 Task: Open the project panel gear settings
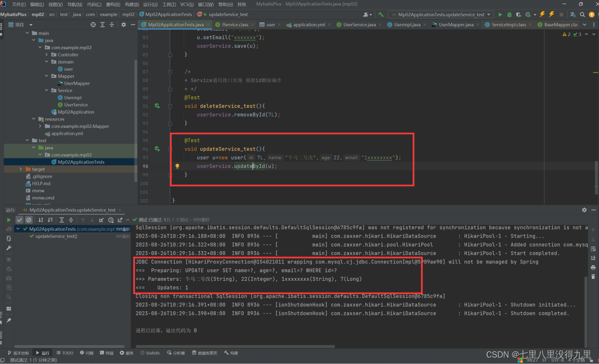tap(124, 25)
